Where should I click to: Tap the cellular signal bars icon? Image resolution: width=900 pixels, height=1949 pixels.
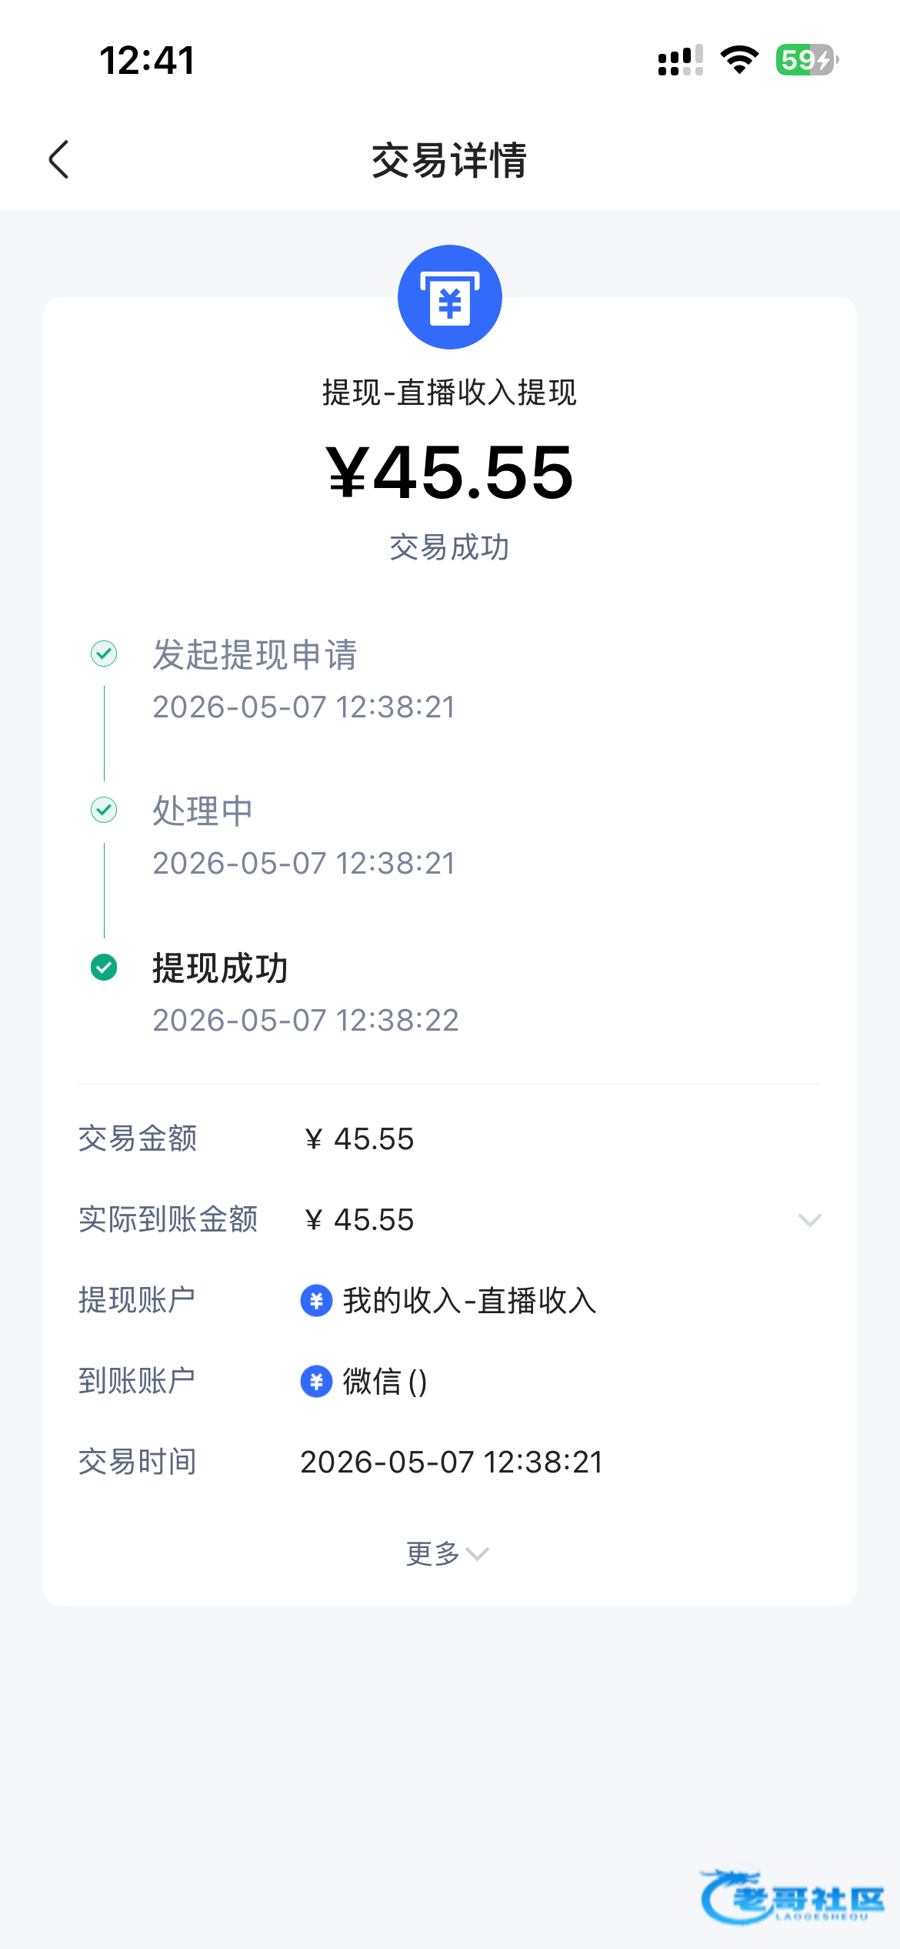(681, 60)
